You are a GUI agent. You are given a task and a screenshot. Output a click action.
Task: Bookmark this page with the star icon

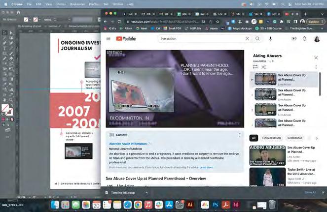[x=218, y=22]
